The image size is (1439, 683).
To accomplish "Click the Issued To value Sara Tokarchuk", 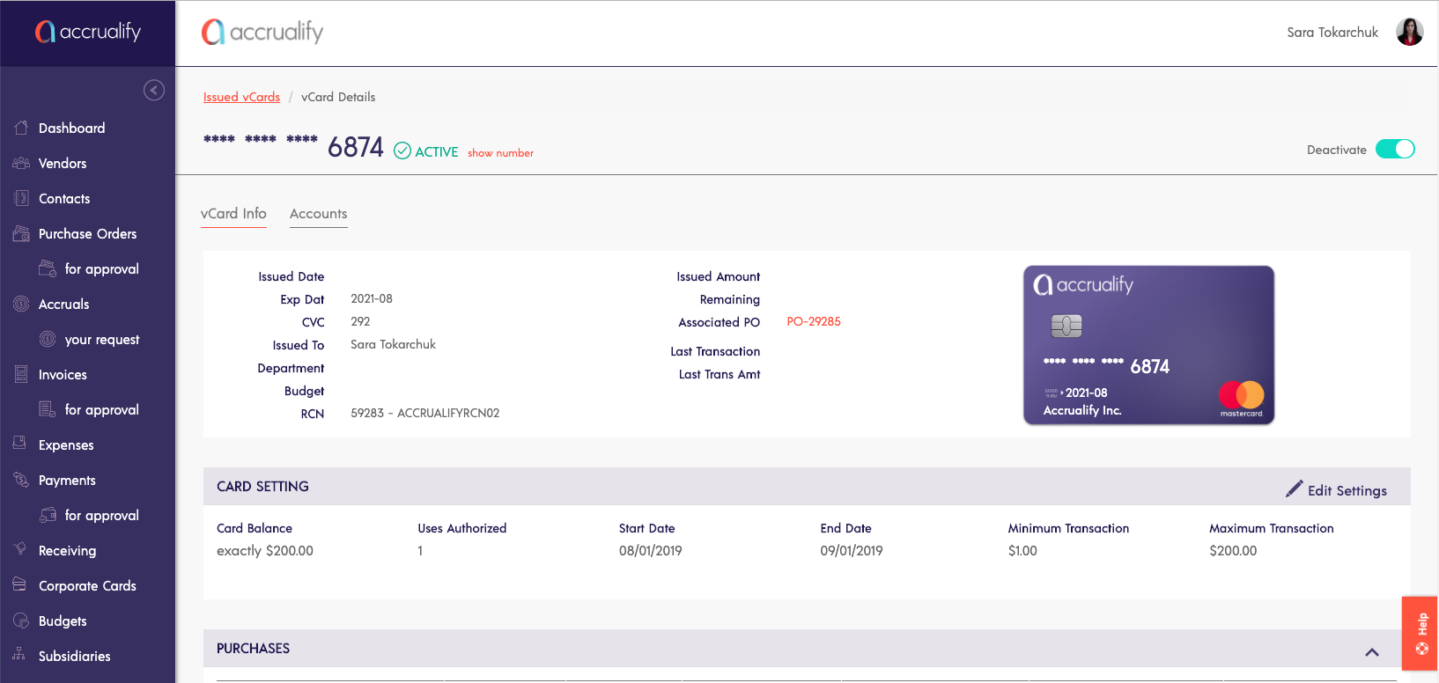I will (394, 344).
